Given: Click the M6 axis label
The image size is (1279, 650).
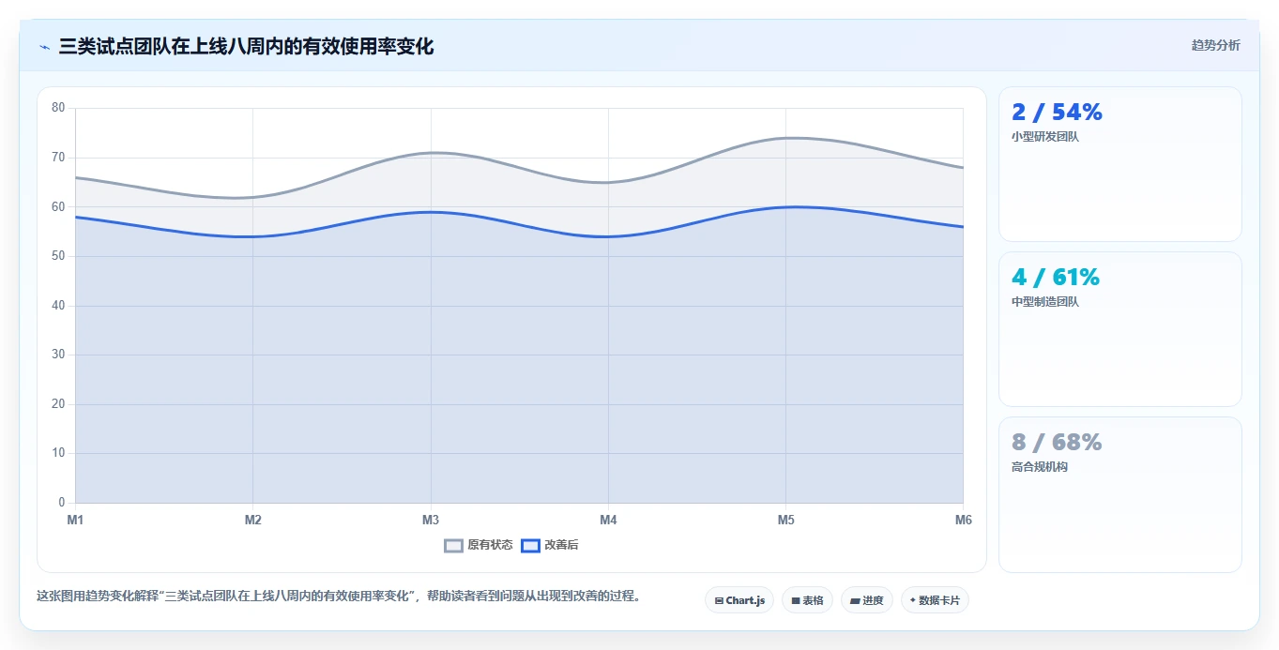Looking at the screenshot, I should (x=963, y=520).
